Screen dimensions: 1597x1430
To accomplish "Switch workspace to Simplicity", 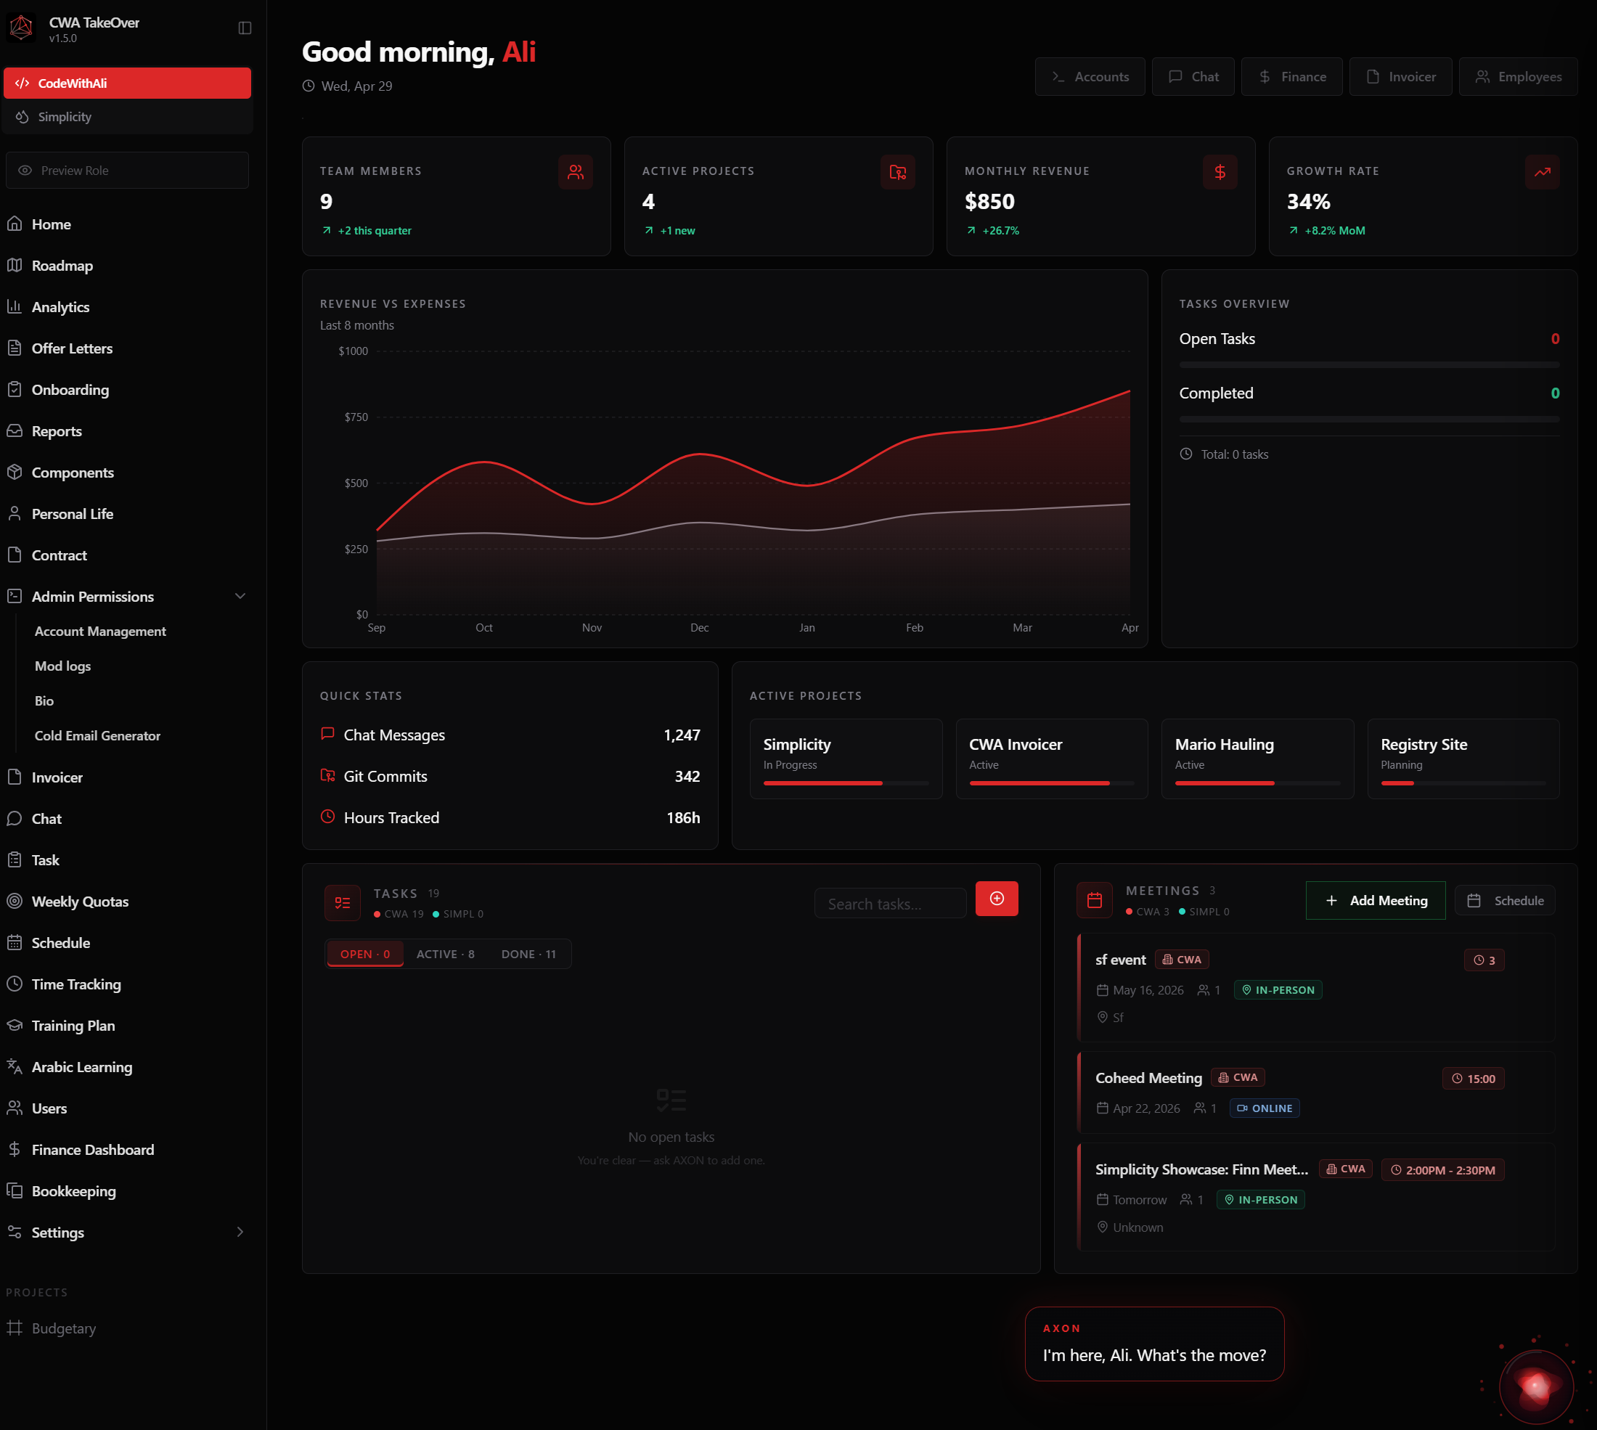I will [x=127, y=117].
